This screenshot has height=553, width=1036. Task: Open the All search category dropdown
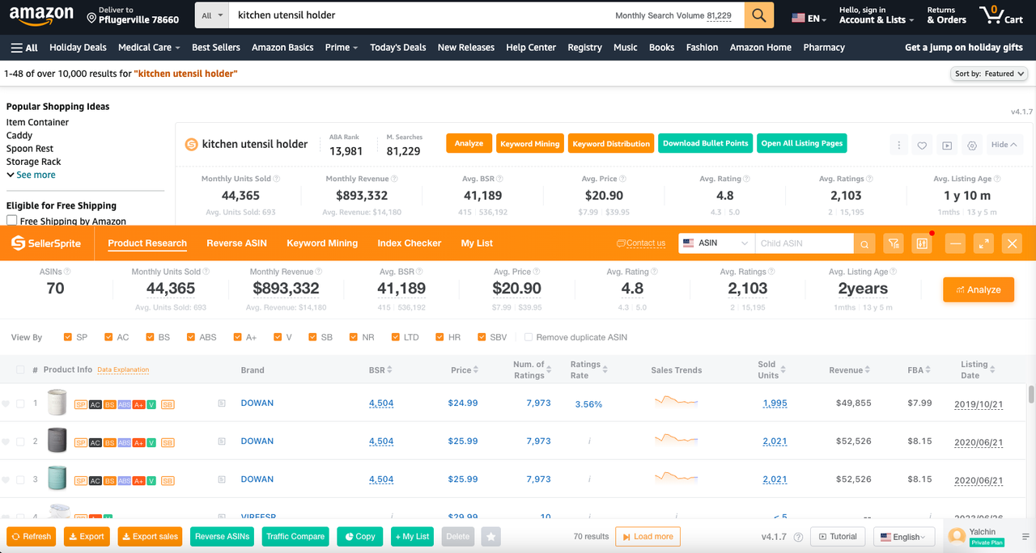pos(211,15)
